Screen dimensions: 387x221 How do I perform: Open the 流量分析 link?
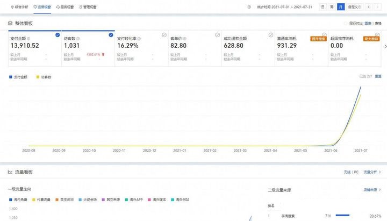point(372,172)
